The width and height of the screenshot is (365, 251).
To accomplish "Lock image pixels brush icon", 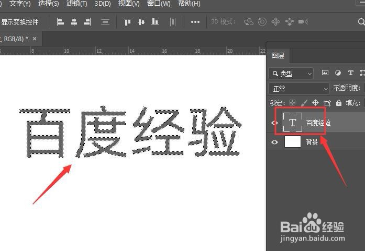I will 304,103.
